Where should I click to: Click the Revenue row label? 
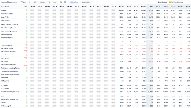pos(4,10)
